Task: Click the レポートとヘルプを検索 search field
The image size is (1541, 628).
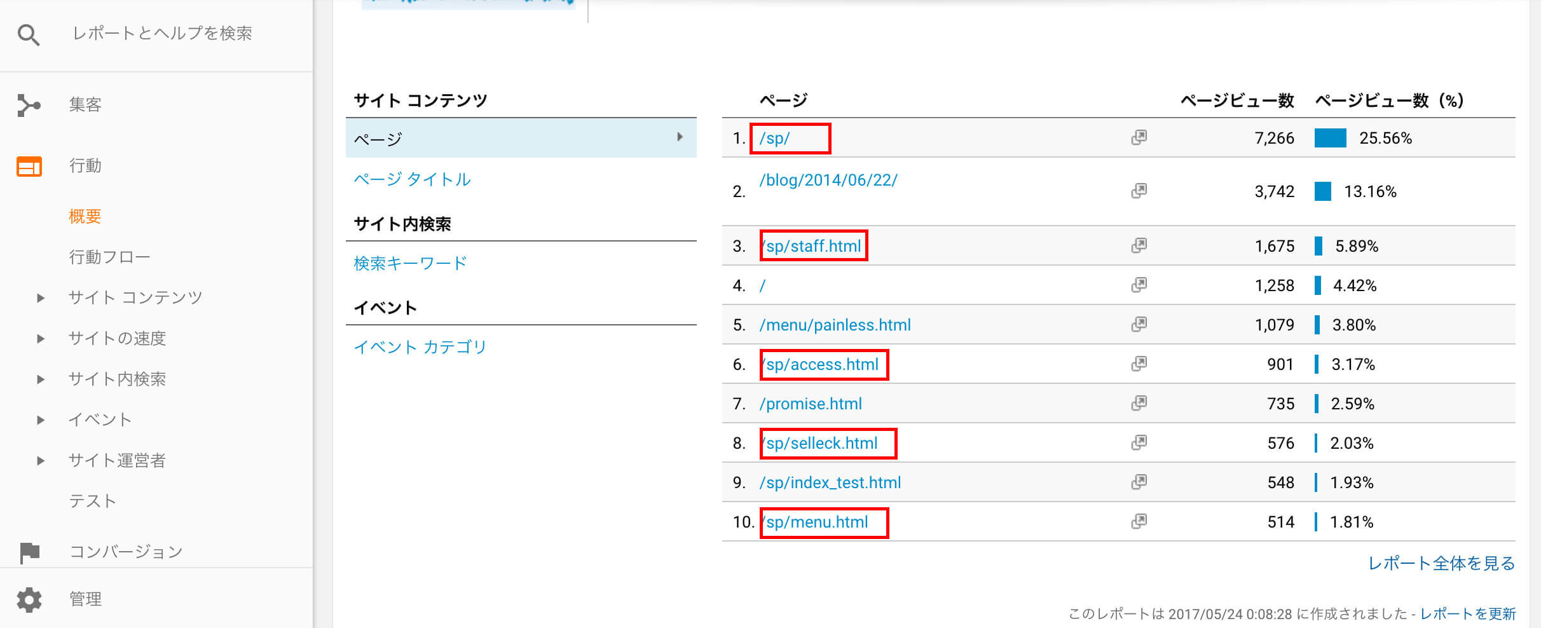Action: 163,33
